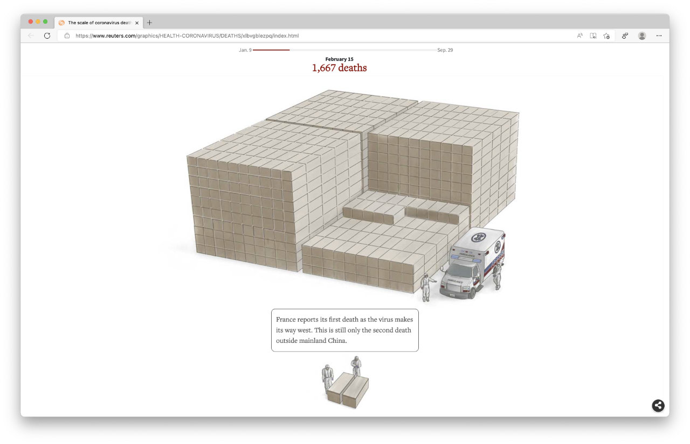This screenshot has width=690, height=444.
Task: Open the Settings and more menu
Action: [659, 36]
